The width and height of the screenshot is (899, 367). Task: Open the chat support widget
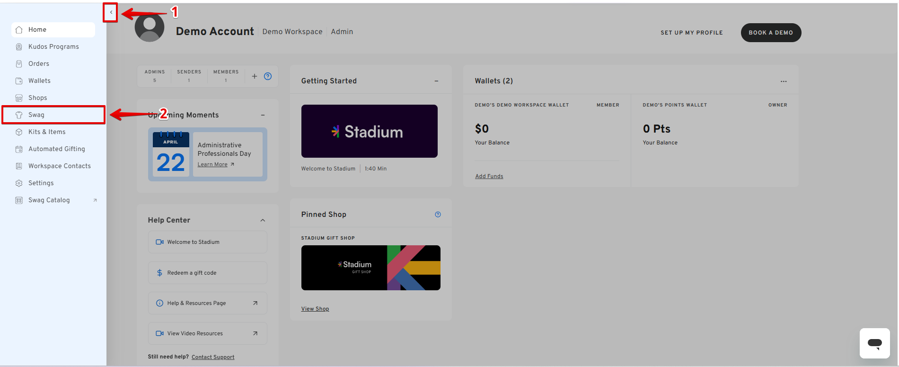[x=874, y=343]
